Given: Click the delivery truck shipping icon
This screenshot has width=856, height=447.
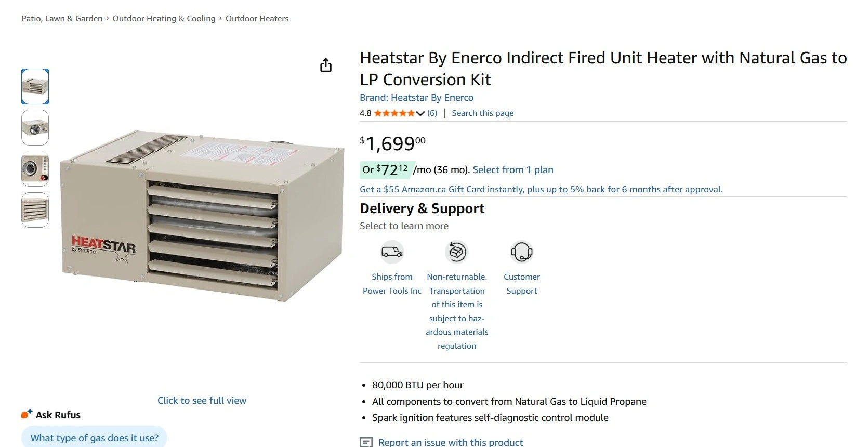Looking at the screenshot, I should 392,252.
